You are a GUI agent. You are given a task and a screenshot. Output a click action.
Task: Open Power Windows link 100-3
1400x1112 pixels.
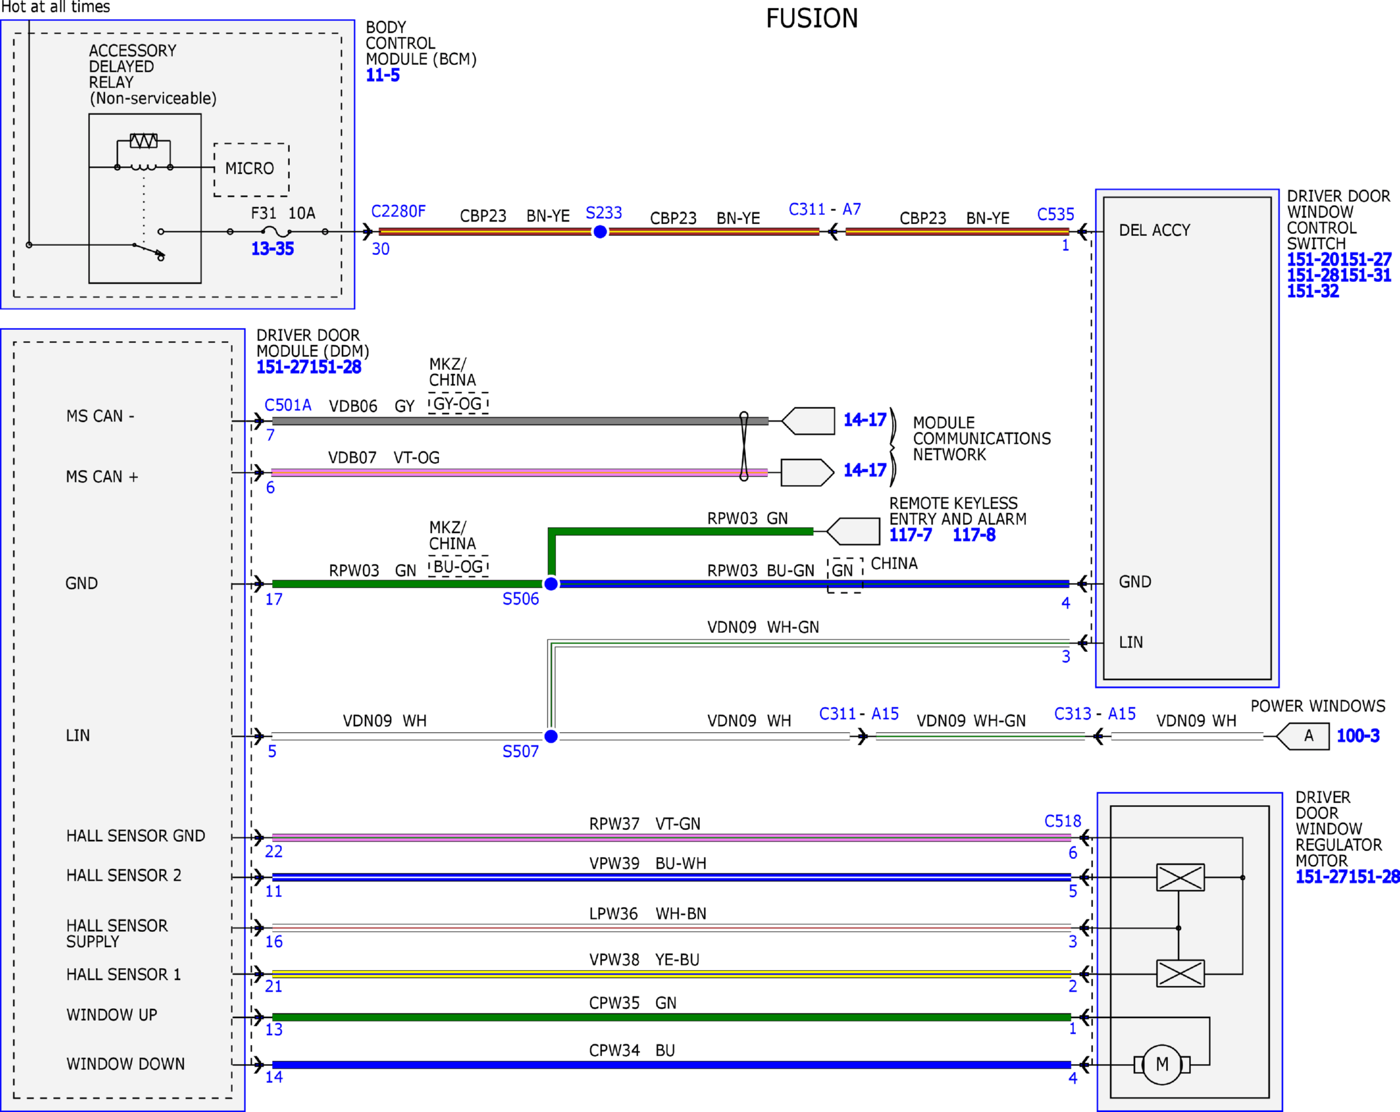point(1358,736)
